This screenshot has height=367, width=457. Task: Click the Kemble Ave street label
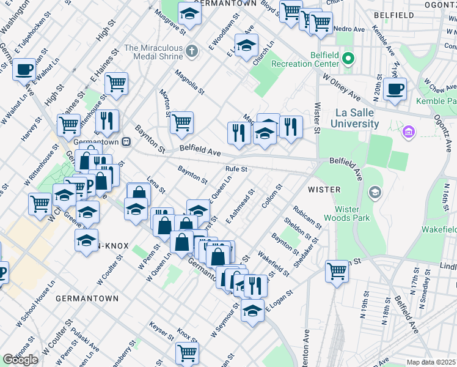[x=383, y=40]
